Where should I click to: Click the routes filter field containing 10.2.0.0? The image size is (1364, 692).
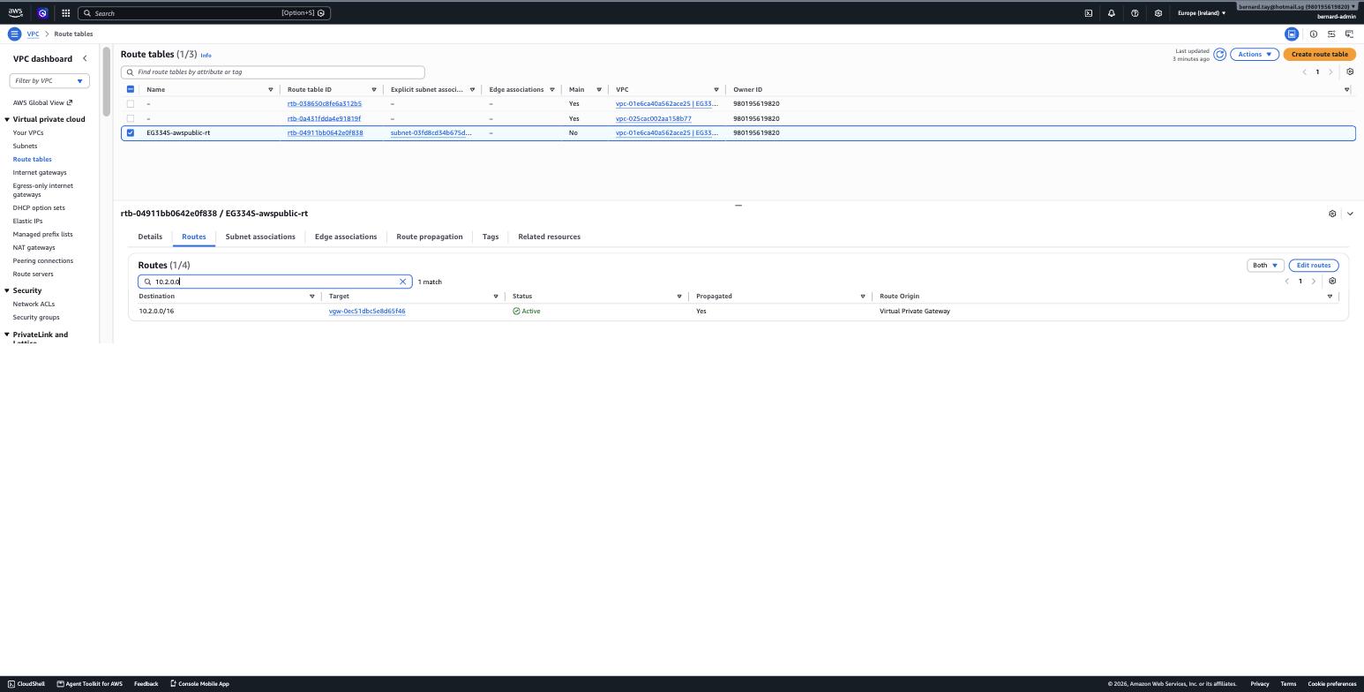(x=274, y=282)
